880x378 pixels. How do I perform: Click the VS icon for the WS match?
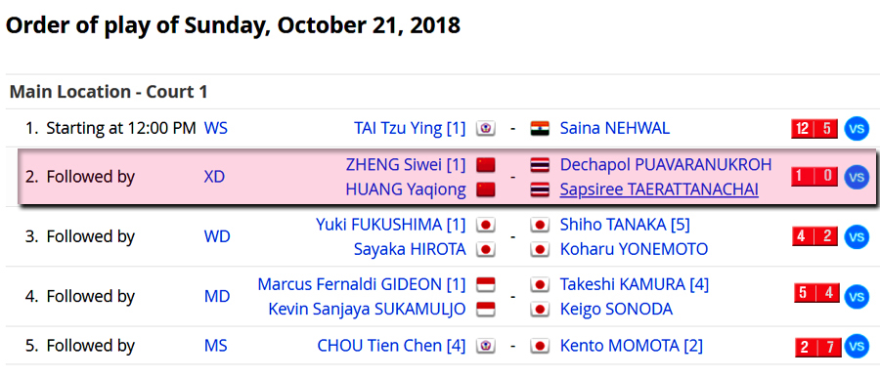pyautogui.click(x=857, y=128)
